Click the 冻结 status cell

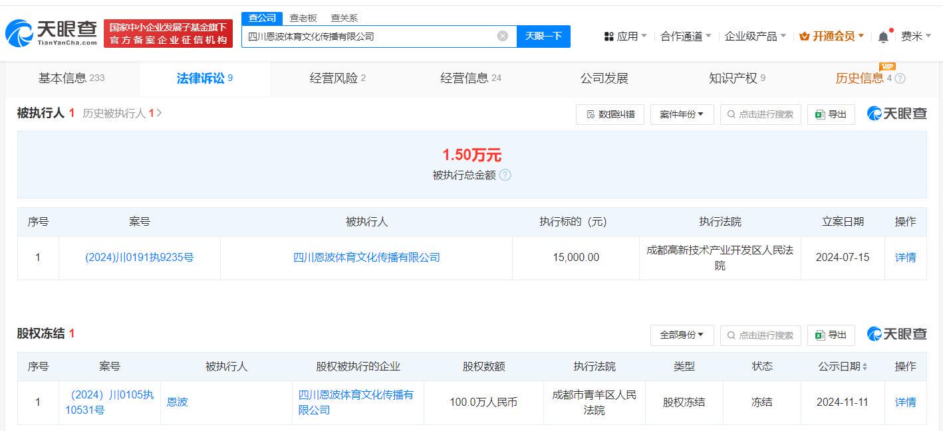click(x=762, y=402)
